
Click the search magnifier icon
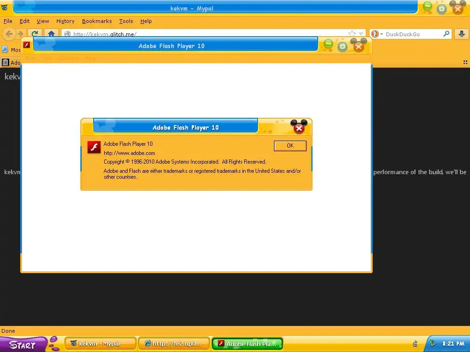click(446, 34)
